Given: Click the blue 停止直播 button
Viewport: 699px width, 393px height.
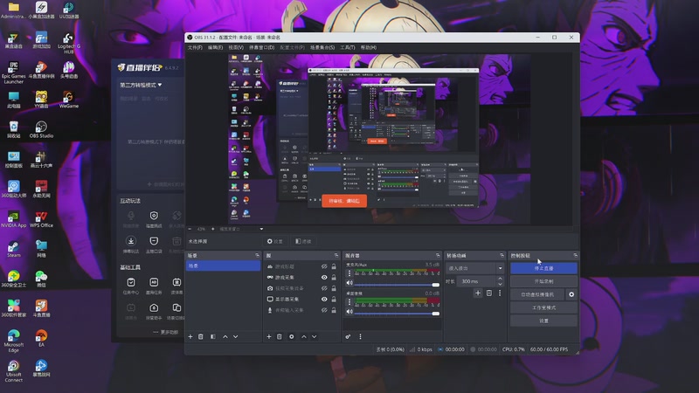Looking at the screenshot, I should (x=543, y=268).
